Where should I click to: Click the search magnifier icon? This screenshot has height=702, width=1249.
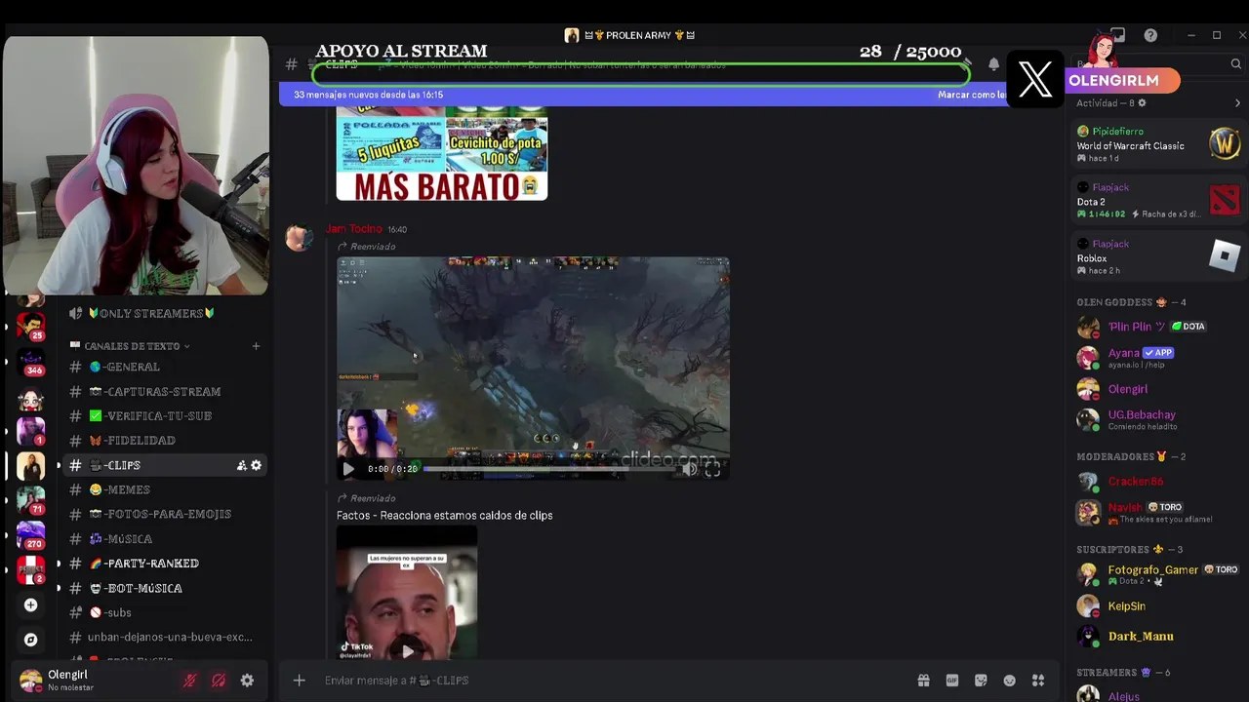tap(1235, 64)
